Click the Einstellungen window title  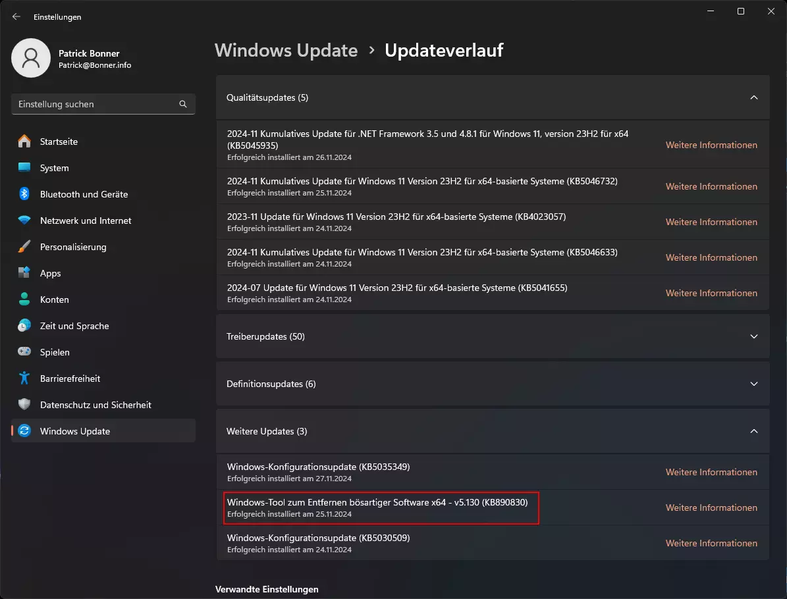(x=57, y=17)
